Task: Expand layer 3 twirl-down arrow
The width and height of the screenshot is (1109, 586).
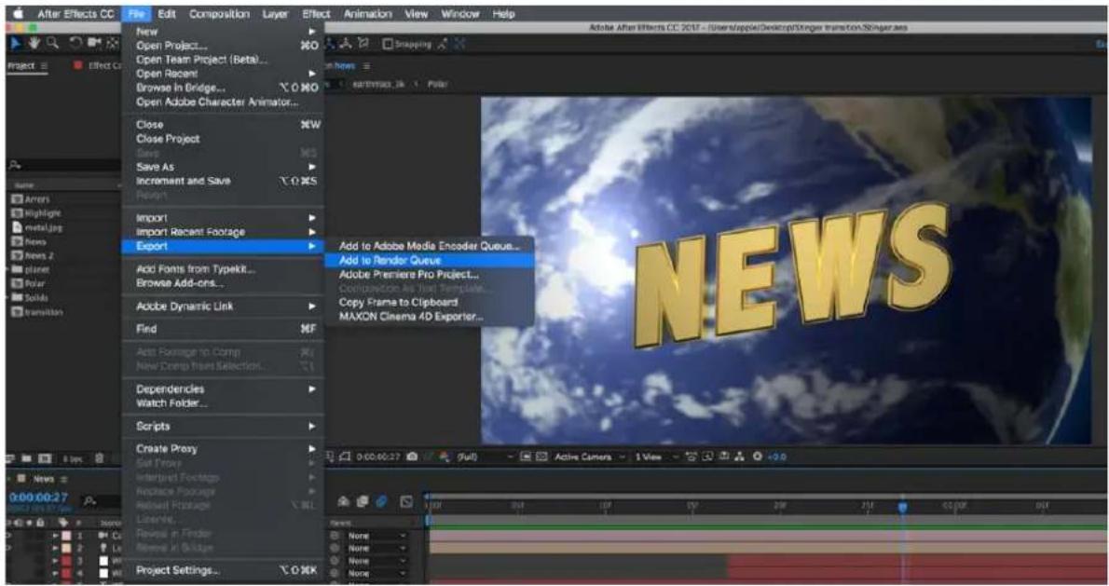Action: click(x=56, y=561)
